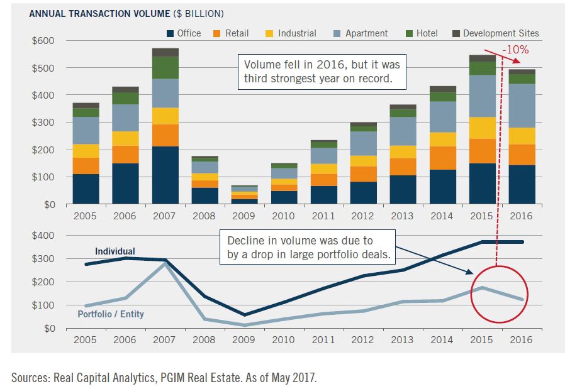Click the '2016' label under bar chart
565x389 pixels.
(x=521, y=216)
